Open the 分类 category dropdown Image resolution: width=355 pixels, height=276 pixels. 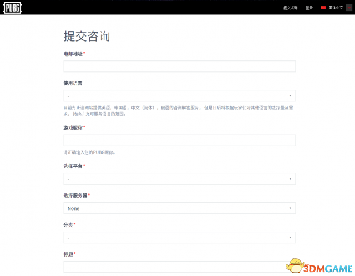pos(179,238)
